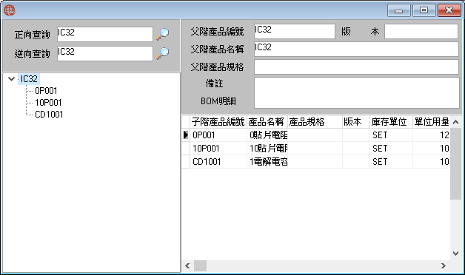Viewport: 465px width, 275px height.
Task: Minimize the window
Action: 399,10
